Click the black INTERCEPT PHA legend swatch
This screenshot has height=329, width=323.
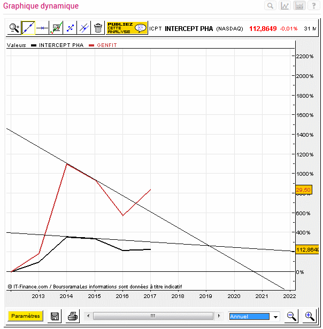(34, 45)
